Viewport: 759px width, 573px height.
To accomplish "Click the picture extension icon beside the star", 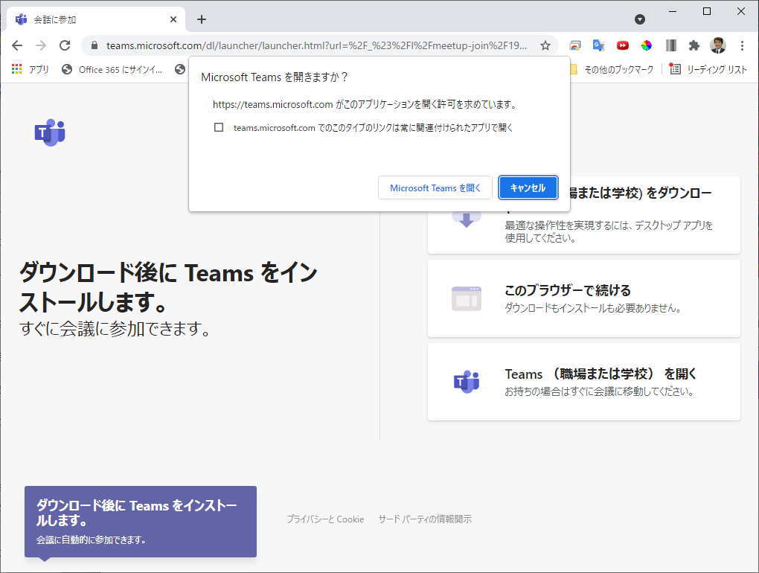I will pos(575,45).
